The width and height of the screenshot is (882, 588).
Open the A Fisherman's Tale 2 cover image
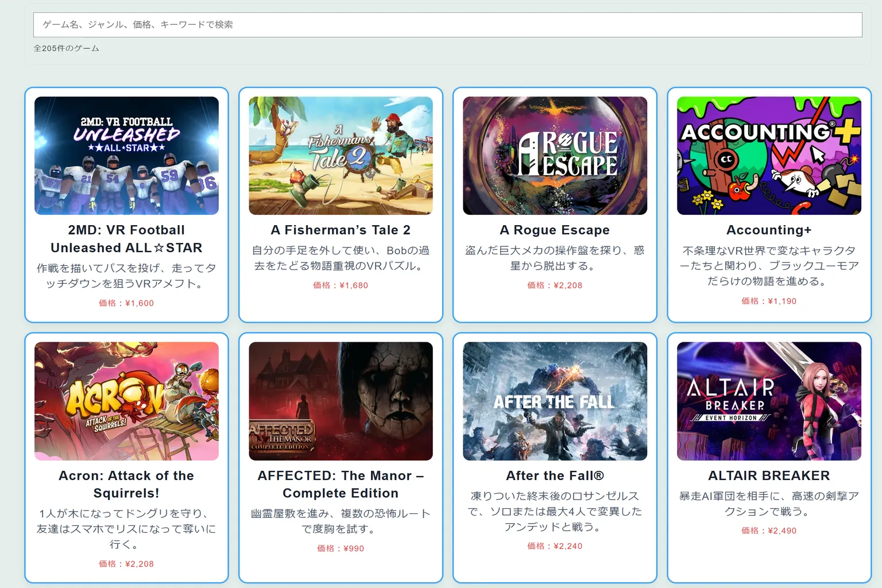click(341, 156)
